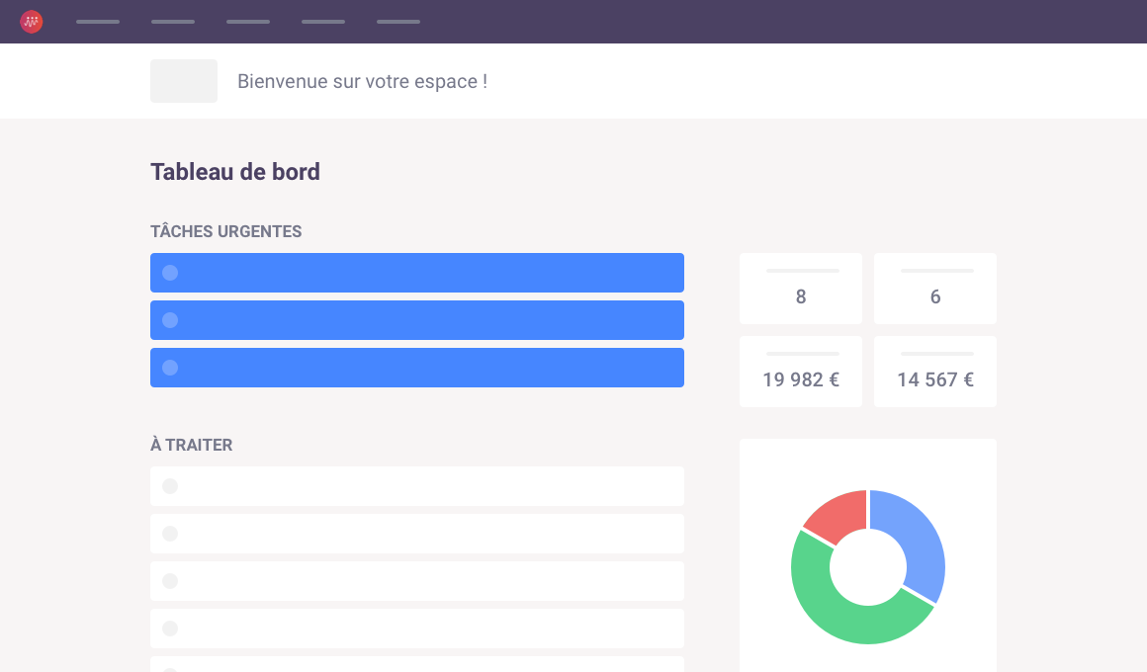Check the circle on second À TRAITER item
The height and width of the screenshot is (672, 1147).
point(170,534)
